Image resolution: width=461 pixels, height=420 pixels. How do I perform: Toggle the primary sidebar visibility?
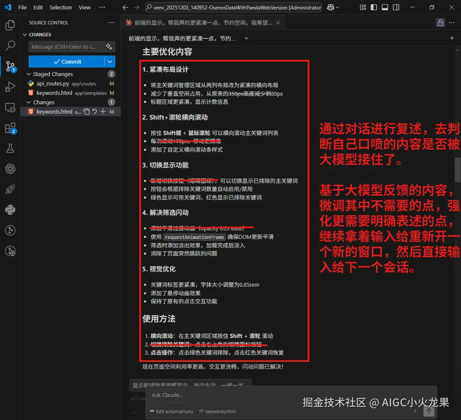(373, 7)
